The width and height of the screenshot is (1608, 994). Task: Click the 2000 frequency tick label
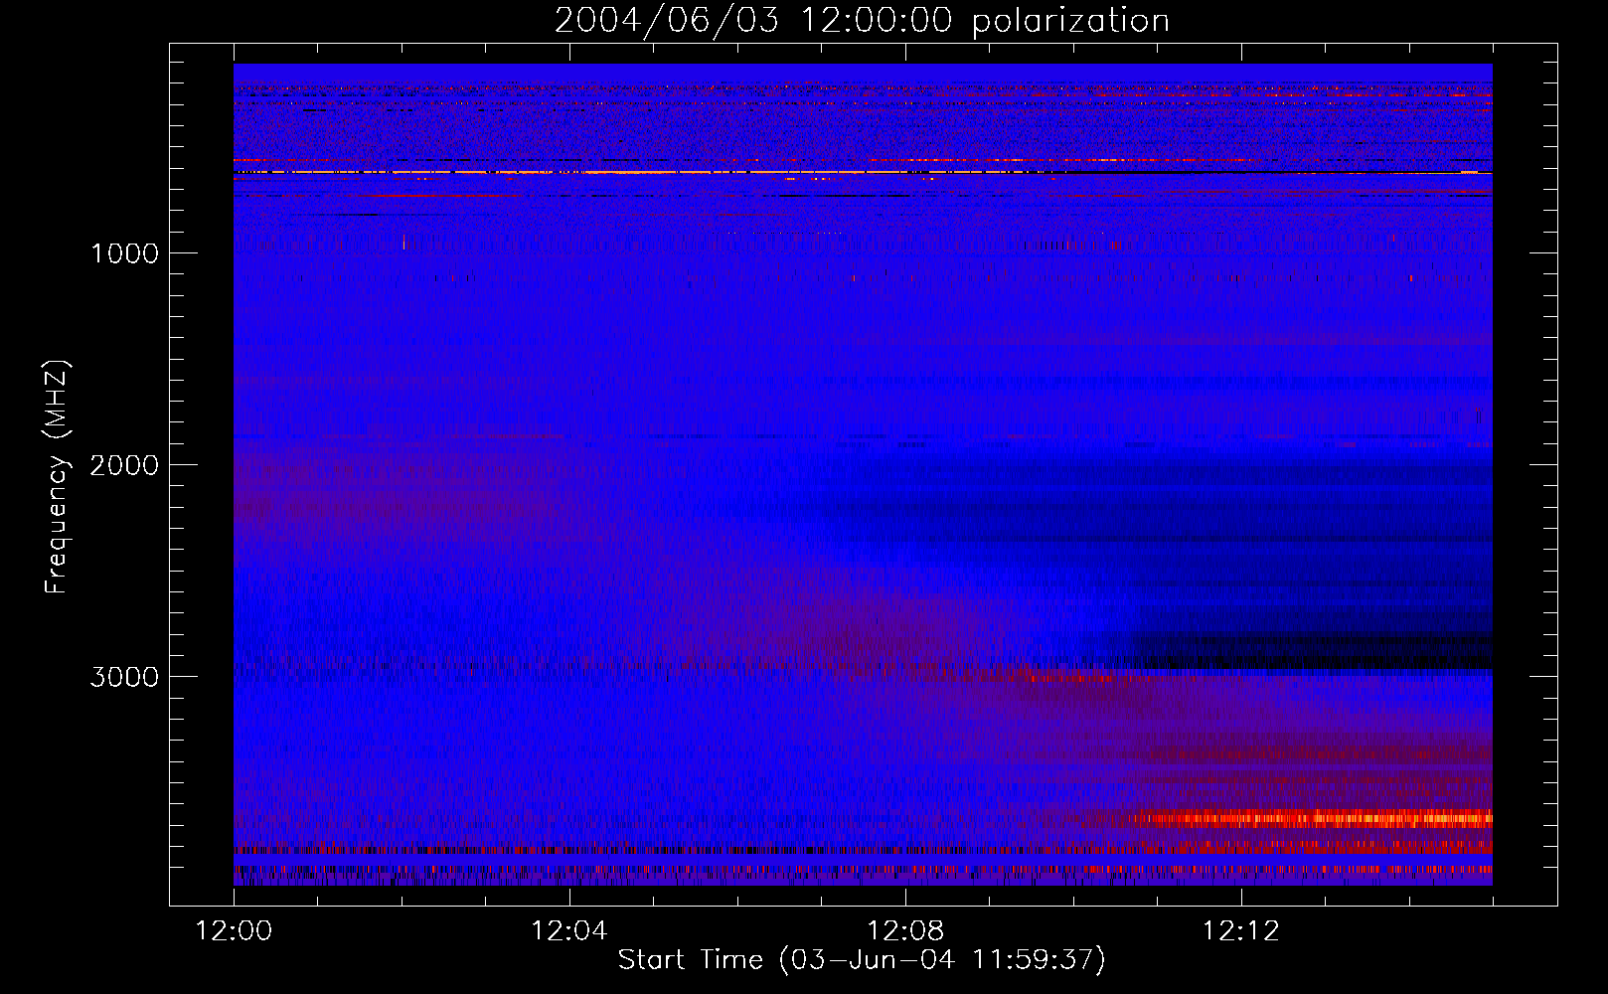[124, 465]
